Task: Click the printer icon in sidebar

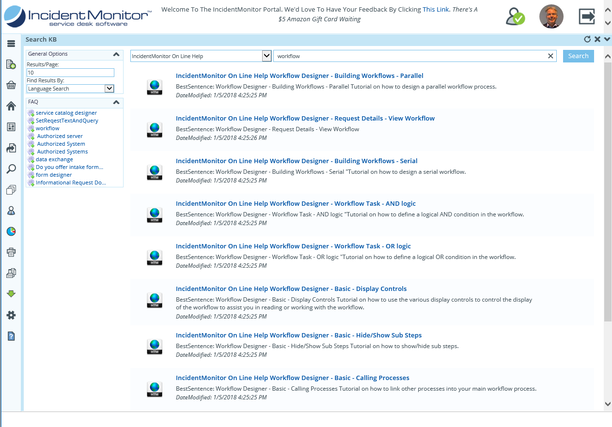Action: coord(11,252)
